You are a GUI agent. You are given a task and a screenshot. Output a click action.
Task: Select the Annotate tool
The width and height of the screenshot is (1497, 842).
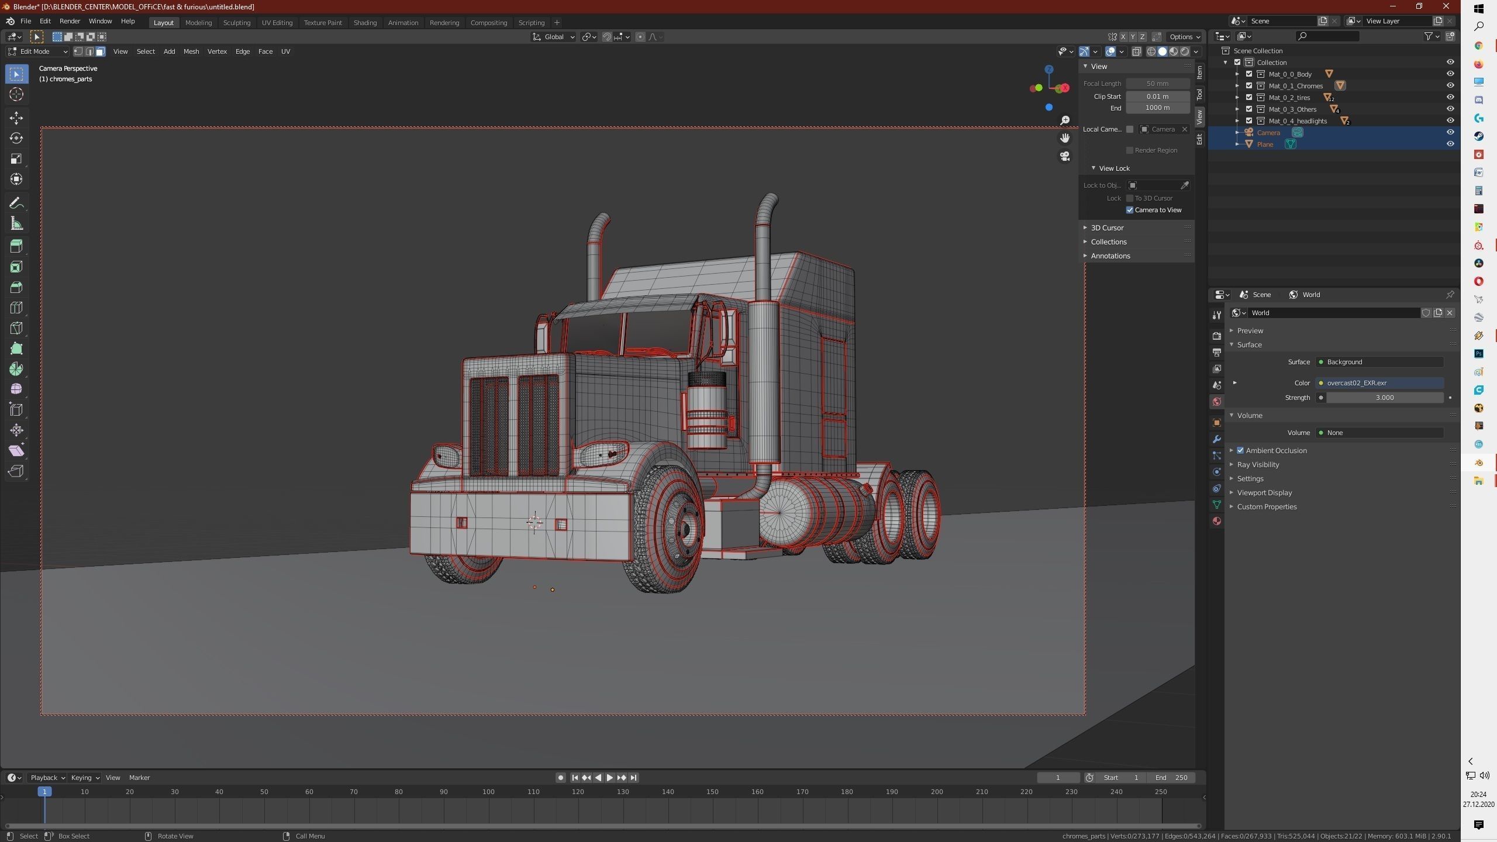[x=16, y=203]
